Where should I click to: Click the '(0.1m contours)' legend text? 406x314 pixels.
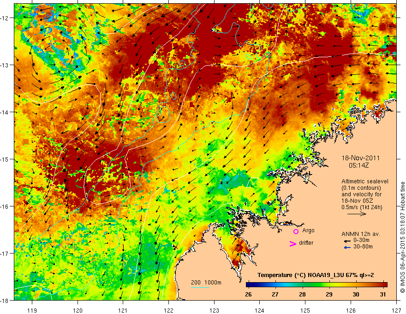coord(361,188)
